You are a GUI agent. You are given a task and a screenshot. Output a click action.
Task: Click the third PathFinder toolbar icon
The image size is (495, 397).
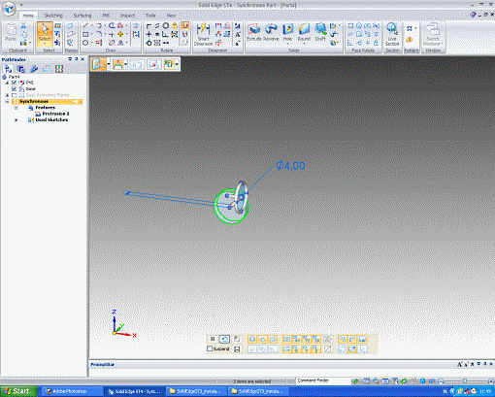tap(34, 69)
